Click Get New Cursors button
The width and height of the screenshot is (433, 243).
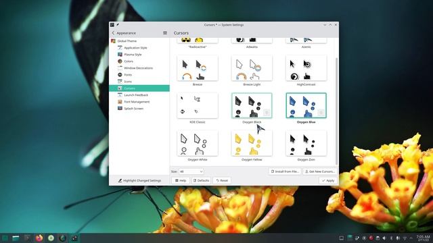pyautogui.click(x=320, y=171)
